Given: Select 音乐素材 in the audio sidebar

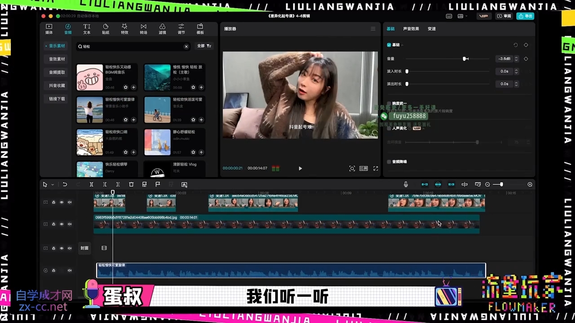Looking at the screenshot, I should (56, 46).
